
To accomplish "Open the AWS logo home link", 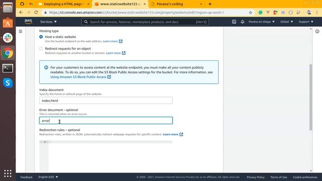I will click(x=28, y=21).
